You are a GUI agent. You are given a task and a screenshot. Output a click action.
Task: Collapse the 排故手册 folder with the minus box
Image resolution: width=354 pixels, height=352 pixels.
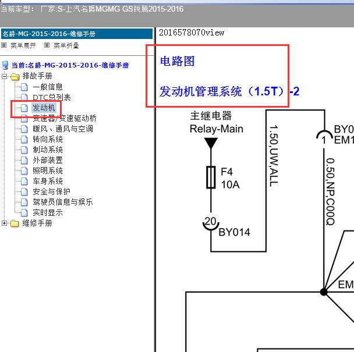4,76
